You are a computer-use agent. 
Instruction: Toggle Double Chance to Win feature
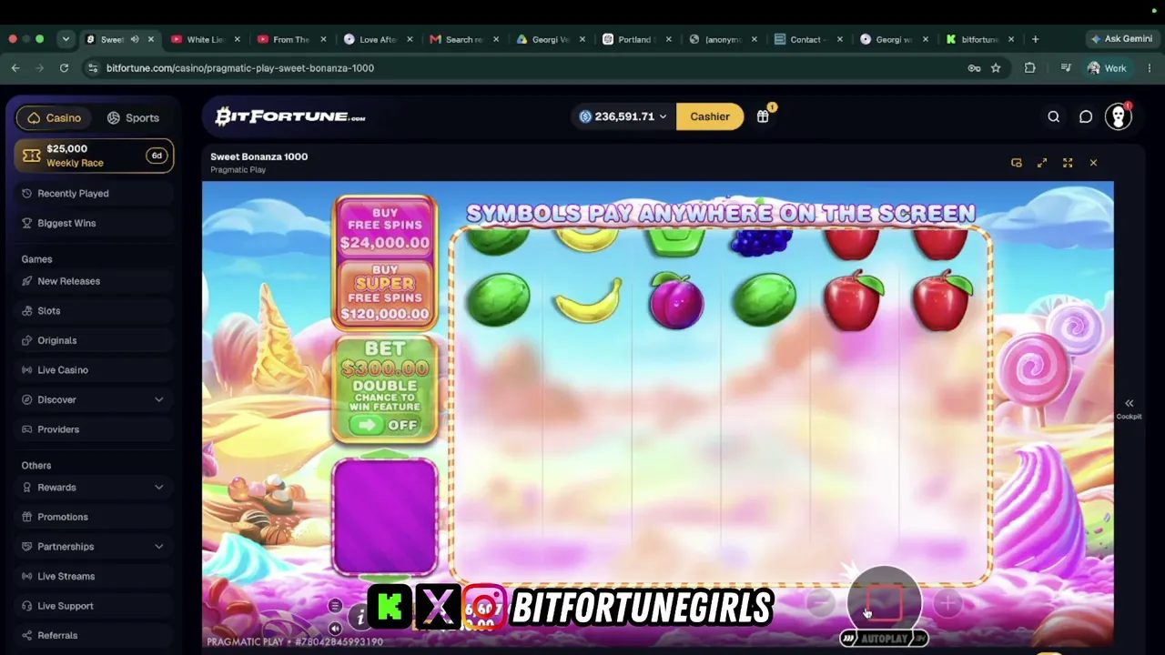385,425
